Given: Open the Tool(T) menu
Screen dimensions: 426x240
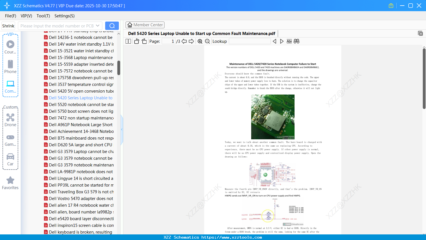Looking at the screenshot, I should 43,16.
